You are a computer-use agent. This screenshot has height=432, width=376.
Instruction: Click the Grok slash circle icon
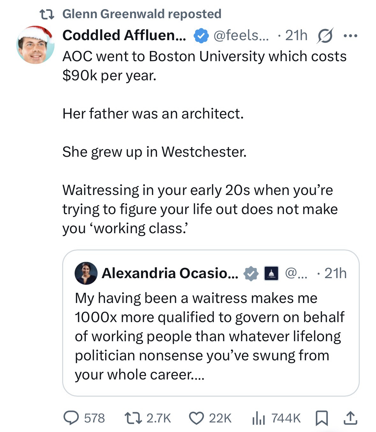[x=325, y=36]
